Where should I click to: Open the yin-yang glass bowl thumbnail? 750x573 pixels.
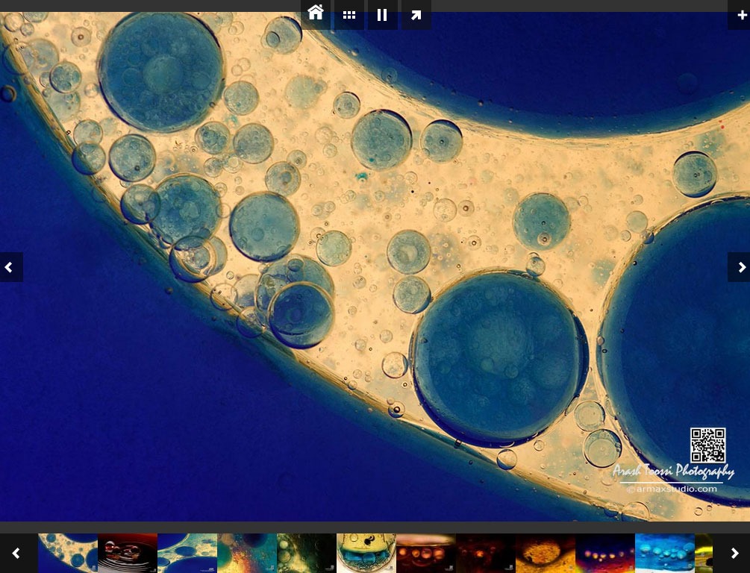coord(366,553)
